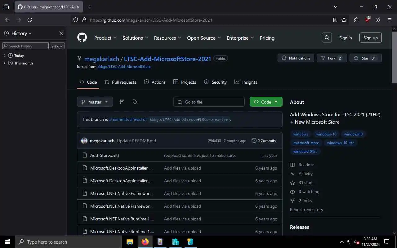Reload the page using the refresh icon
Viewport: 397px width, 248px height.
click(x=30, y=20)
